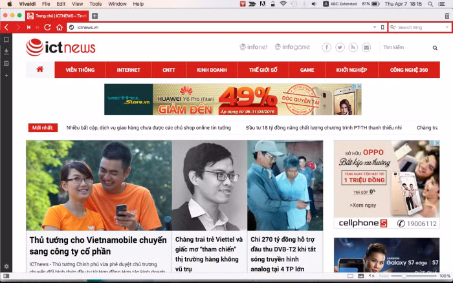This screenshot has width=453, height=283.
Task: Open the Tools menu
Action: click(95, 4)
